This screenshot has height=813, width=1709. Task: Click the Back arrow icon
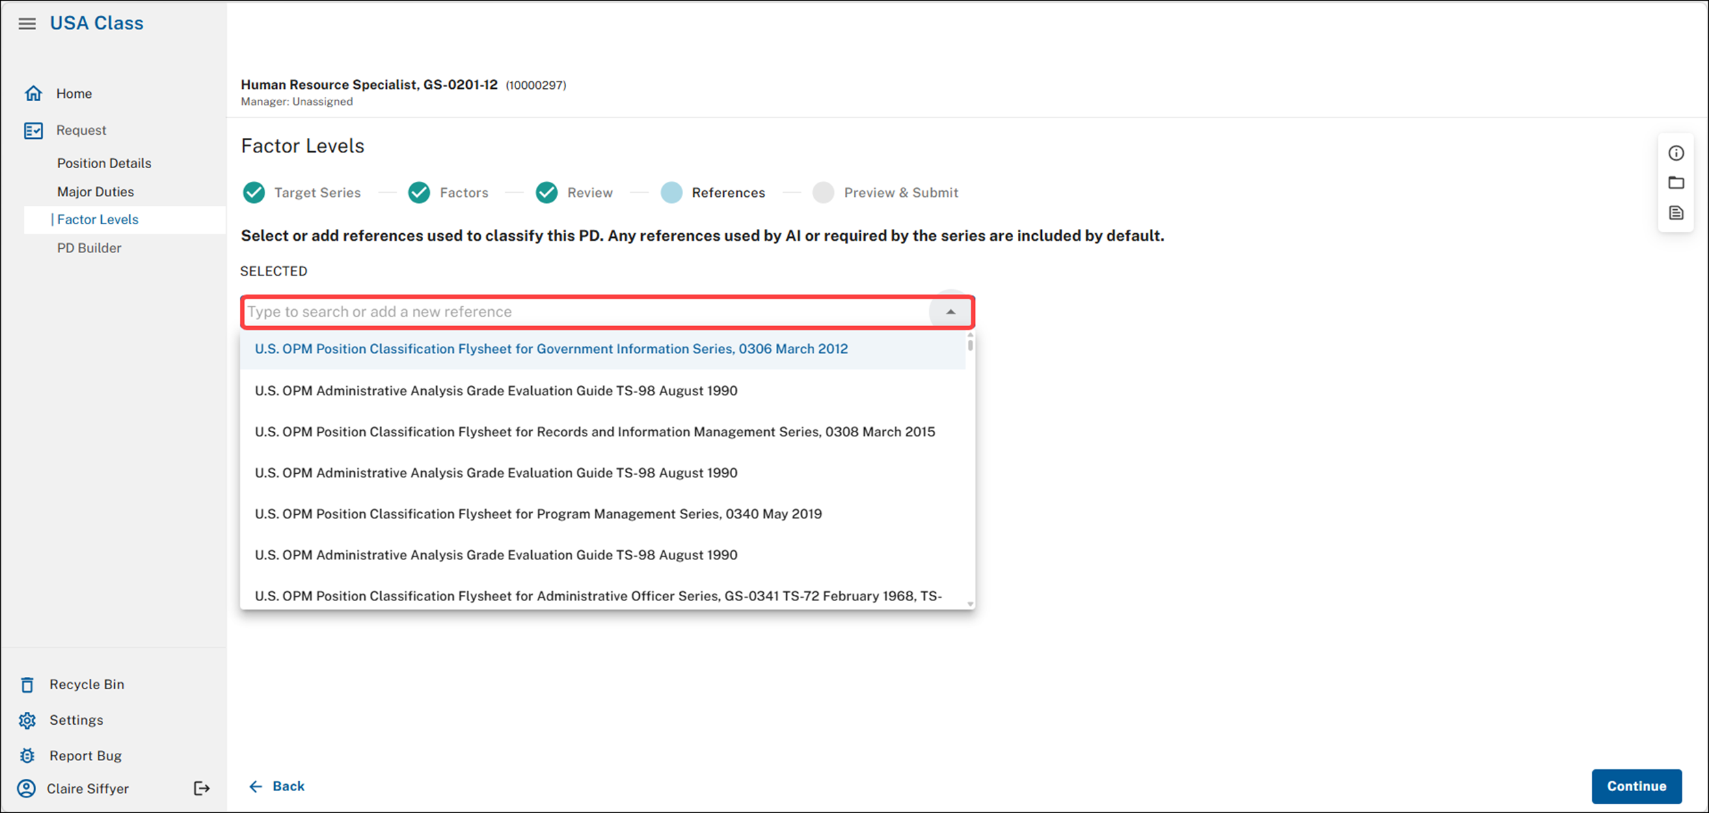click(x=256, y=786)
